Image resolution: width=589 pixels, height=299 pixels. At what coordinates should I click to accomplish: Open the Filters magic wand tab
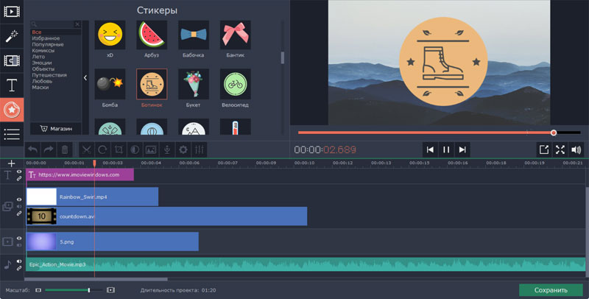12,36
